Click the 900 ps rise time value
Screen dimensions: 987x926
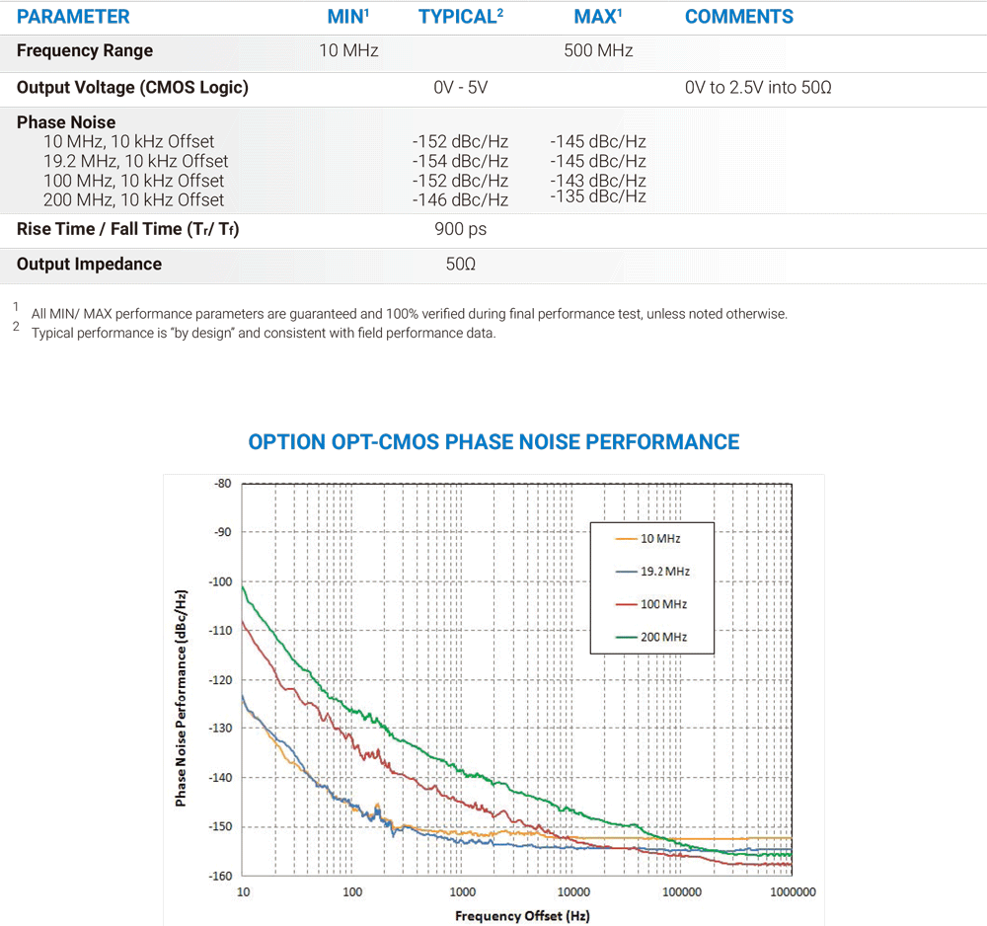click(x=460, y=229)
